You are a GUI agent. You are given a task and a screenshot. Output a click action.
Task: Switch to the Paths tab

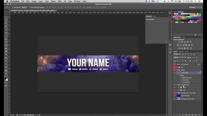pyautogui.click(x=187, y=52)
